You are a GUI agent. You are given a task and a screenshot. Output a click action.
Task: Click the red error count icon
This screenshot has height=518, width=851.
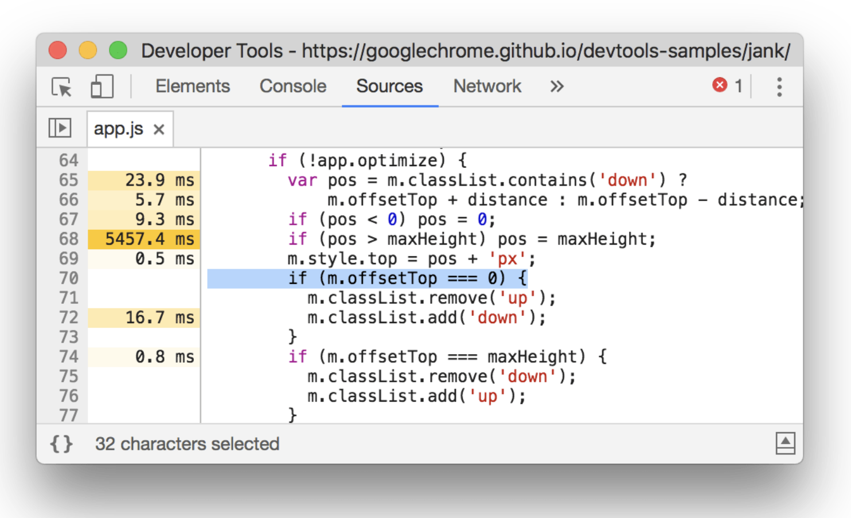(720, 85)
